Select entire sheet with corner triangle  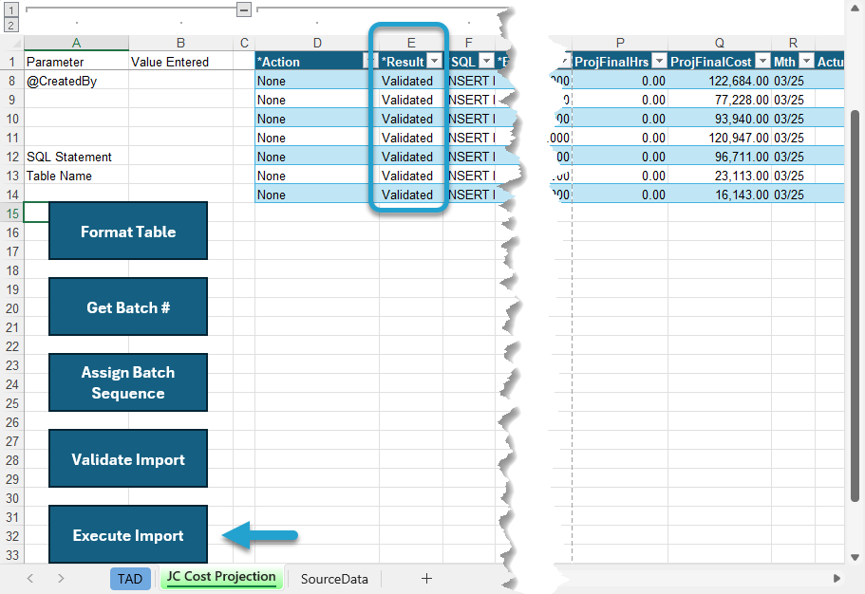pyautogui.click(x=14, y=43)
